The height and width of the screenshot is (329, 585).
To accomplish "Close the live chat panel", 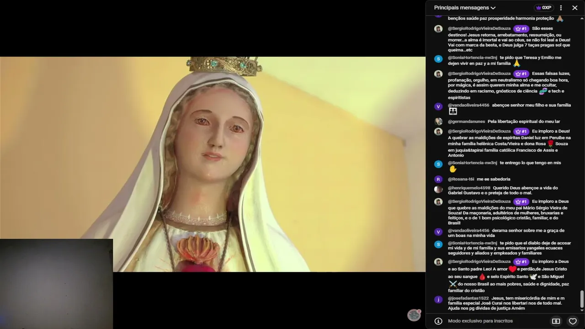I will pyautogui.click(x=575, y=8).
